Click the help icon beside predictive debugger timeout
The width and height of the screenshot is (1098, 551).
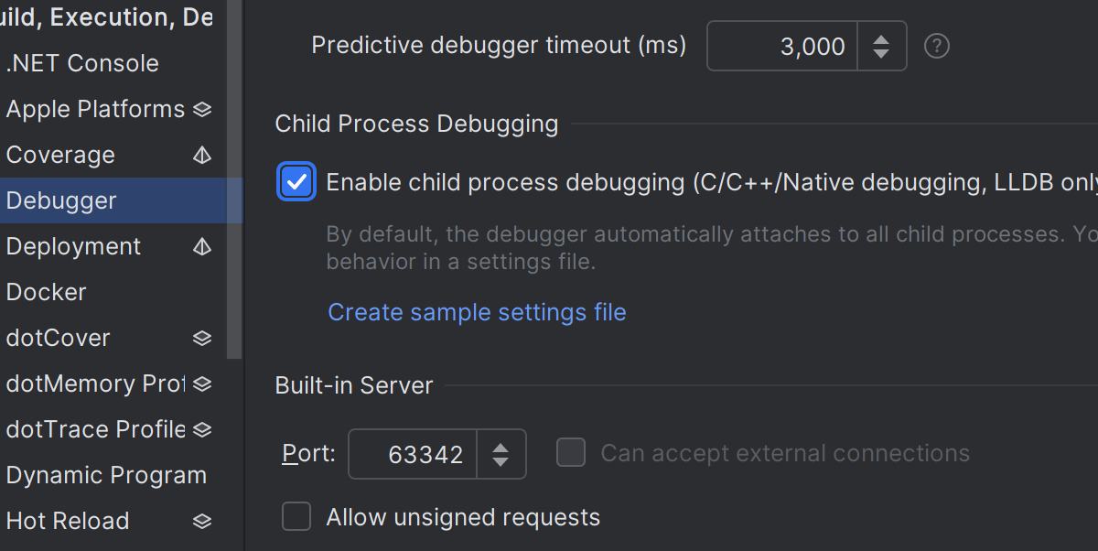click(x=936, y=46)
